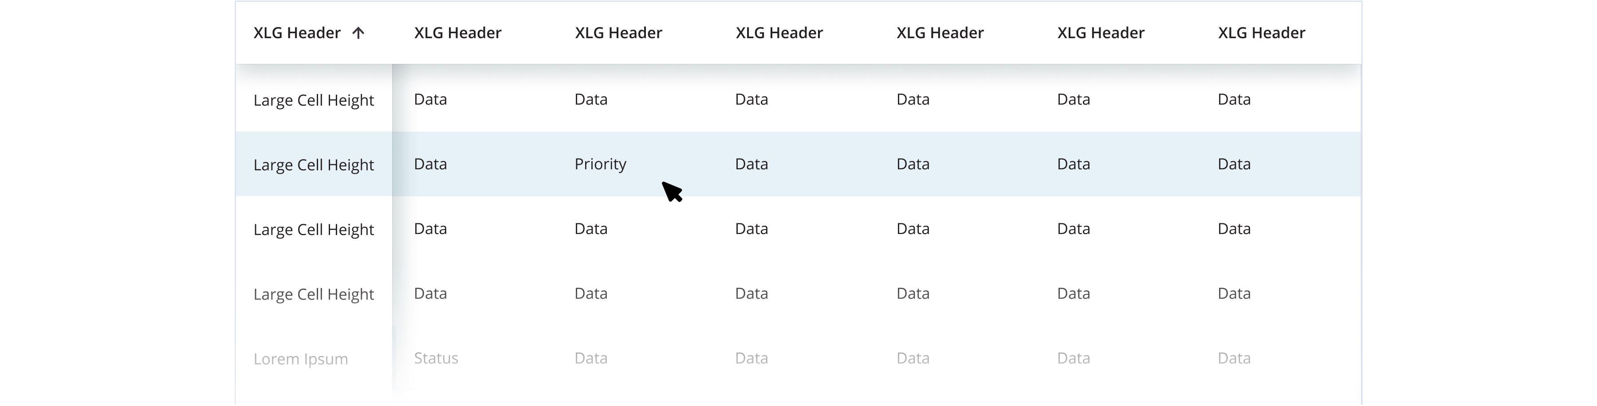
Task: Click the Lorem Ipsum row label
Action: (x=301, y=359)
